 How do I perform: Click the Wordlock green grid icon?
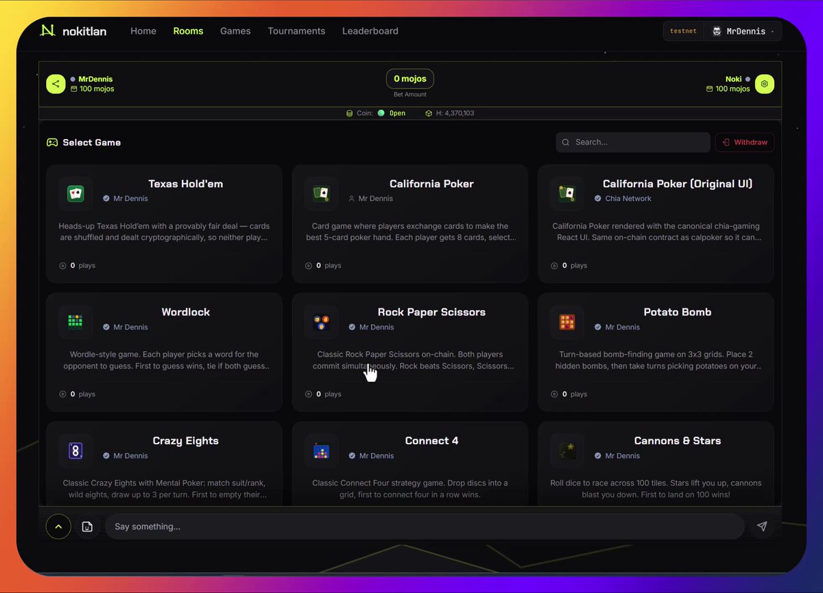pyautogui.click(x=75, y=322)
